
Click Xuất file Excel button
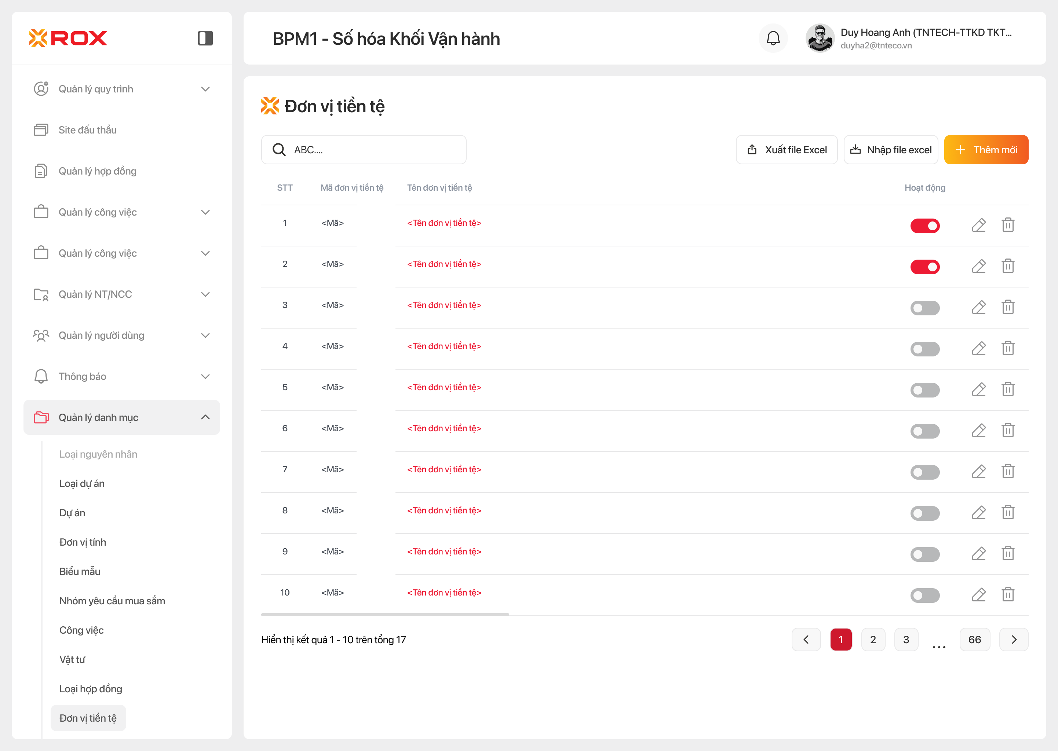click(x=787, y=150)
